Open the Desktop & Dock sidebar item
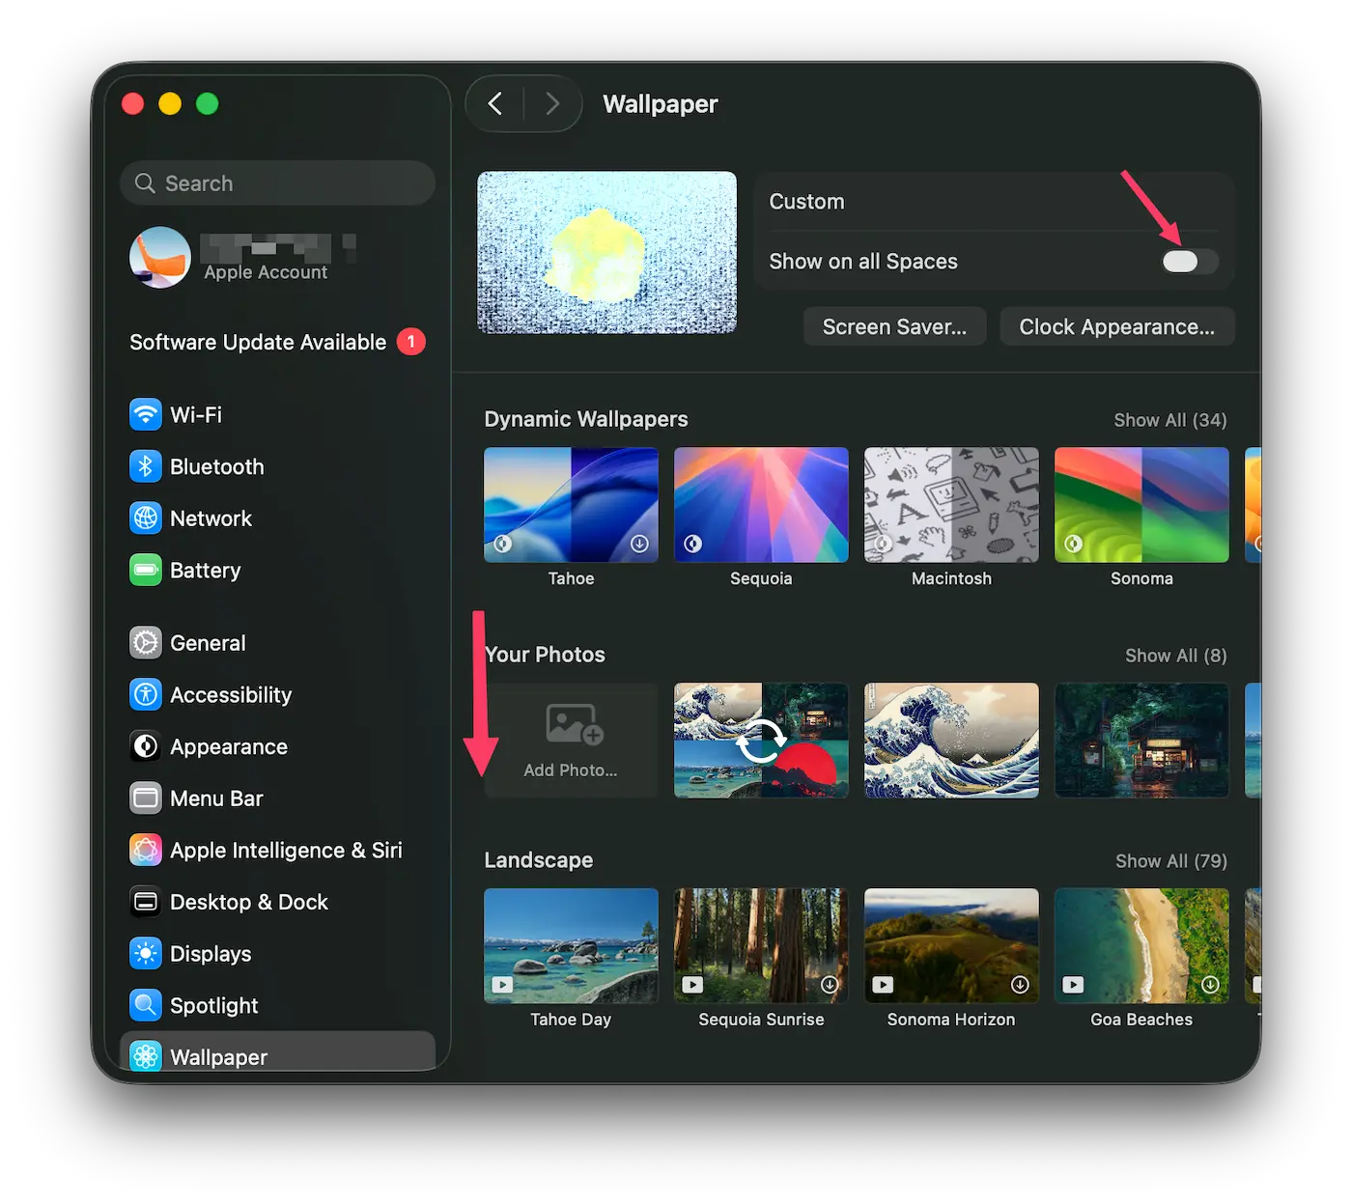Screen dimensions: 1352x1204 click(x=248, y=903)
